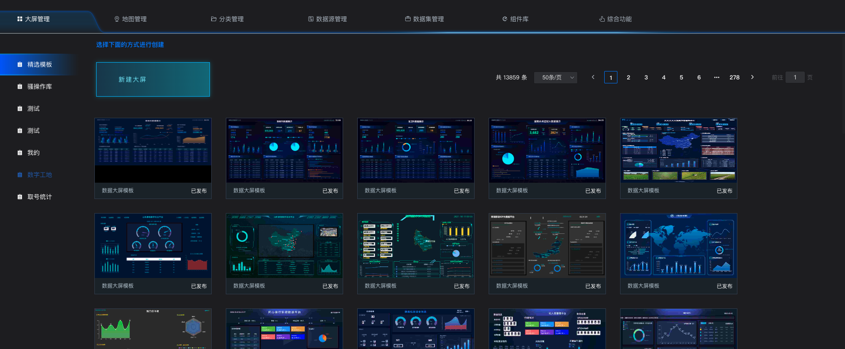Open the green China map template thumbnail
This screenshot has width=845, height=349.
tap(284, 246)
